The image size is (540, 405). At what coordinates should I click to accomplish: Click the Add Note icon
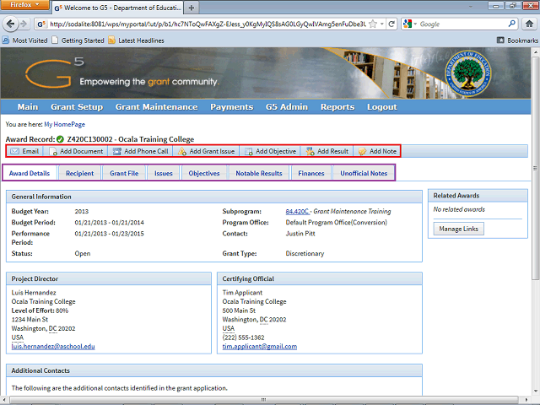[362, 152]
